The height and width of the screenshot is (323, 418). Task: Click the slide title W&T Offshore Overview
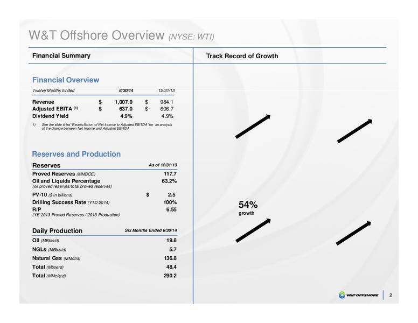(96, 35)
